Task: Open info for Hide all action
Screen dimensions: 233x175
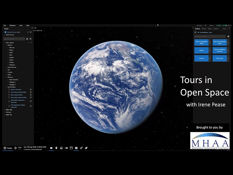Action: pos(210,50)
